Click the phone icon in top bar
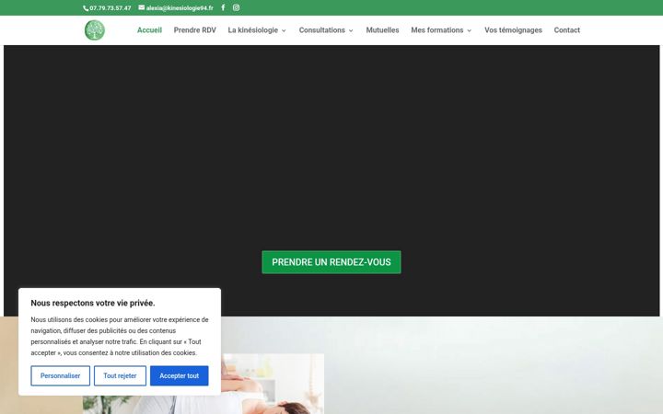The width and height of the screenshot is (663, 414). pos(86,8)
